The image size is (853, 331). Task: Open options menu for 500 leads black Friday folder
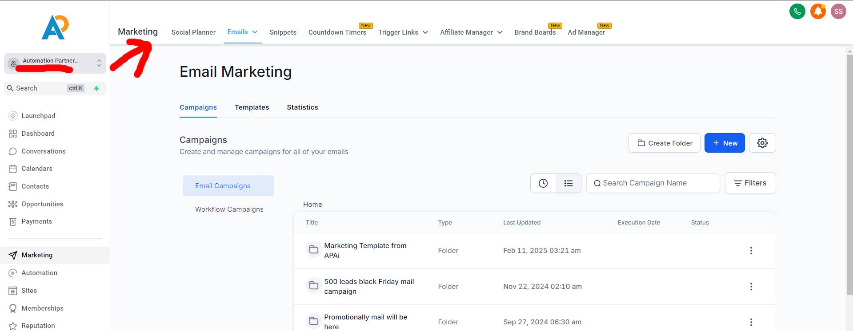pos(751,287)
